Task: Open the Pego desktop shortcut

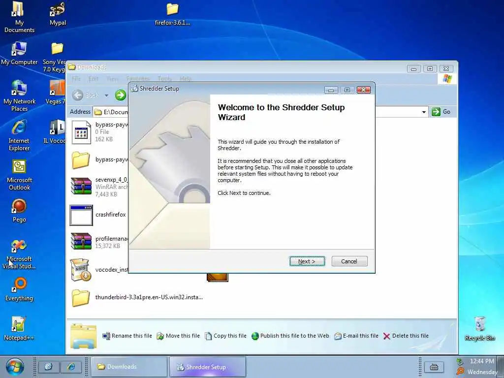Action: [x=19, y=211]
